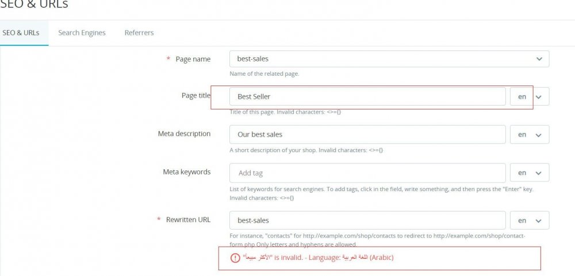The image size is (575, 276).
Task: Click the SEO & URLs page heading
Action: pos(34,5)
